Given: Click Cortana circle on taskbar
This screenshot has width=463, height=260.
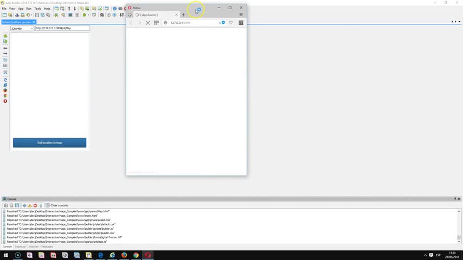Looking at the screenshot, I should (18, 255).
